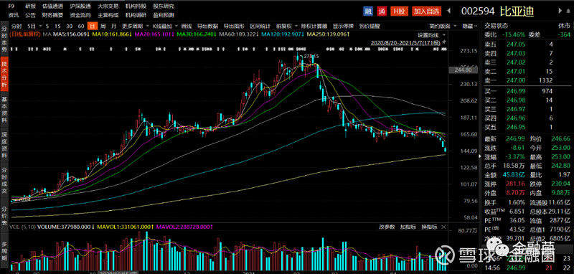Expand the 更多周期 dropdown
The width and height of the screenshot is (574, 274).
pyautogui.click(x=136, y=27)
